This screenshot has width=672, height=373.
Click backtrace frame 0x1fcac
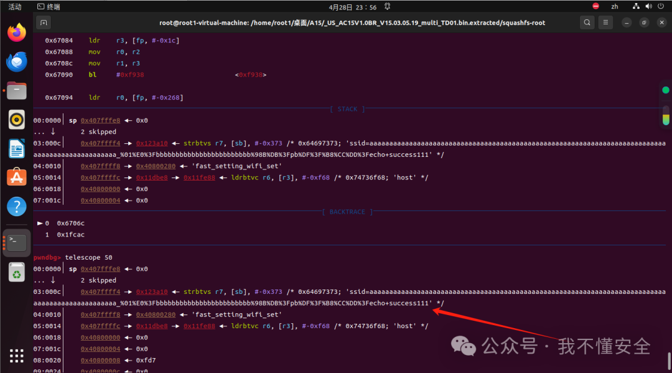click(x=71, y=235)
